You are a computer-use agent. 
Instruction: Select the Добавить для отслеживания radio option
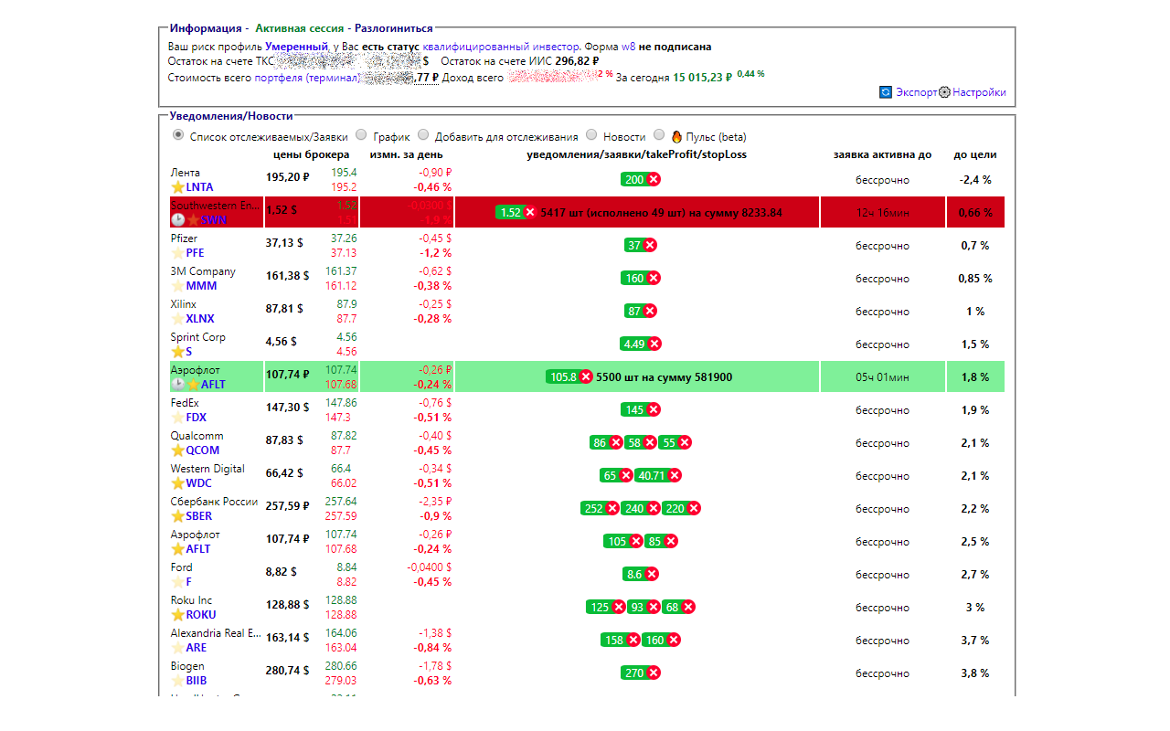pos(423,134)
